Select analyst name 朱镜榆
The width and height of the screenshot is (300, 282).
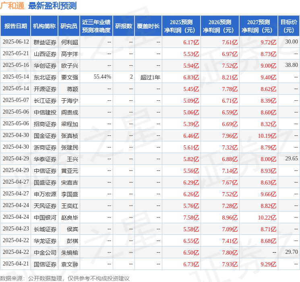70,252
